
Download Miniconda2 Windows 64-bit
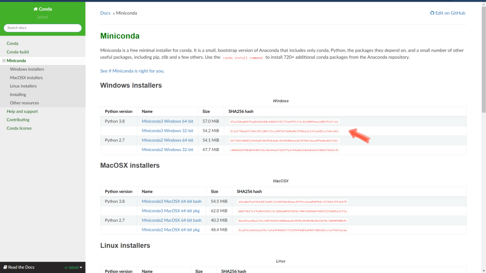(168, 140)
